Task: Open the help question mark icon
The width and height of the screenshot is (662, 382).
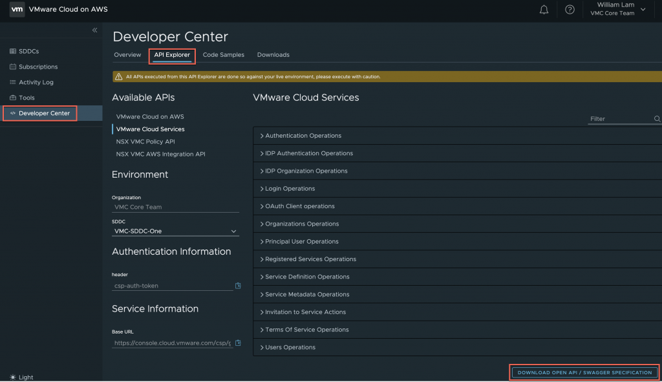Action: pyautogui.click(x=570, y=10)
